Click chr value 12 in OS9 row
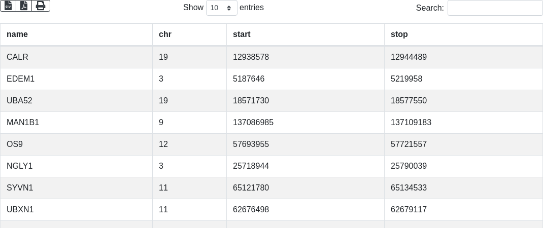This screenshot has height=228, width=543. coord(163,144)
